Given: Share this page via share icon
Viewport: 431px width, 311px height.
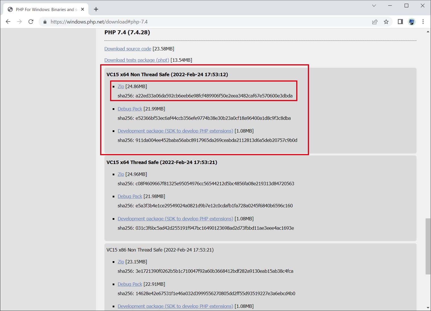Looking at the screenshot, I should point(375,22).
